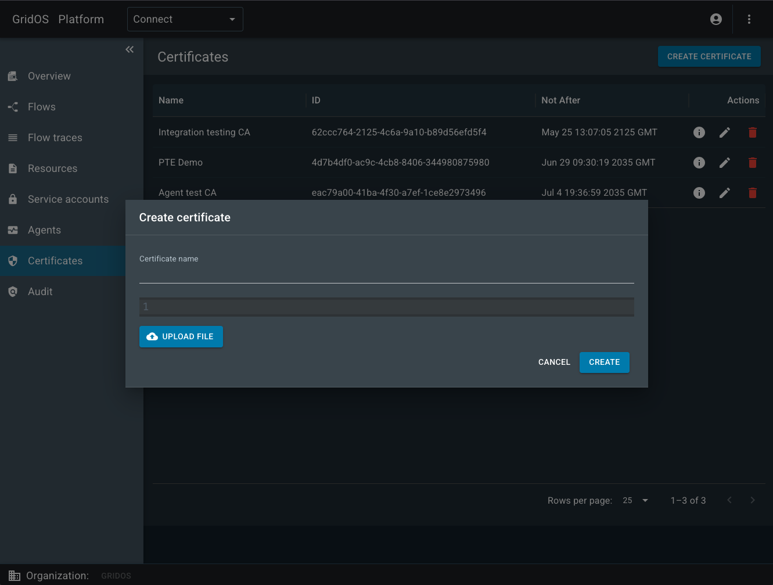Click the GridOS Platform title
Viewport: 773px width, 585px height.
(x=58, y=19)
